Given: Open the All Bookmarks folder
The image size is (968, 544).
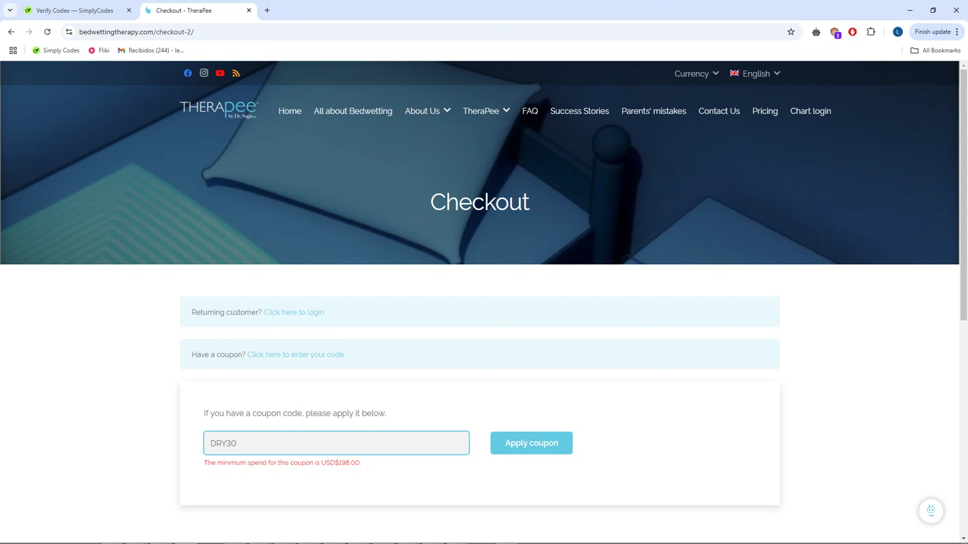Looking at the screenshot, I should pyautogui.click(x=935, y=50).
